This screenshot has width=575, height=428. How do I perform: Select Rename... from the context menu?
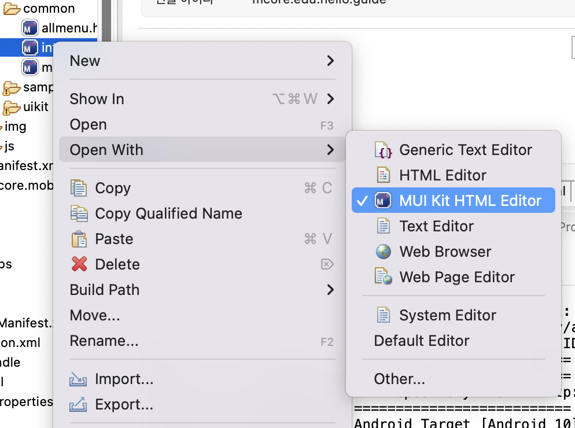pyautogui.click(x=104, y=341)
